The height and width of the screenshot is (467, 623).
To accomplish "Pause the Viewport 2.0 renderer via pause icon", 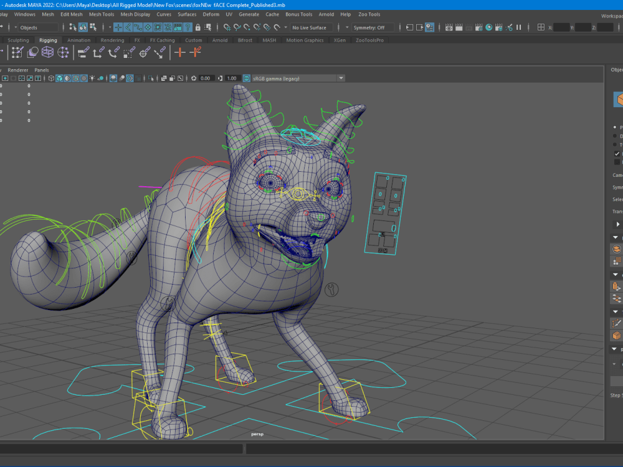I will pyautogui.click(x=518, y=28).
